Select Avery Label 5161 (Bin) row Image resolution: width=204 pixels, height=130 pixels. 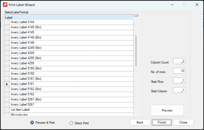coord(72,79)
